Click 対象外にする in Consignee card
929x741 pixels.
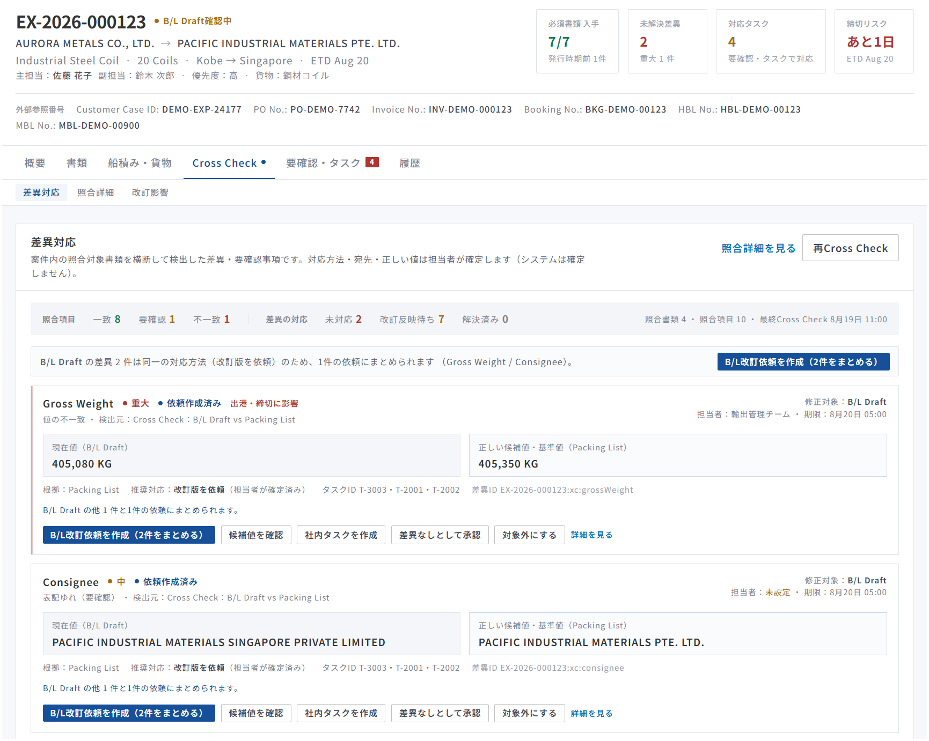tap(529, 713)
